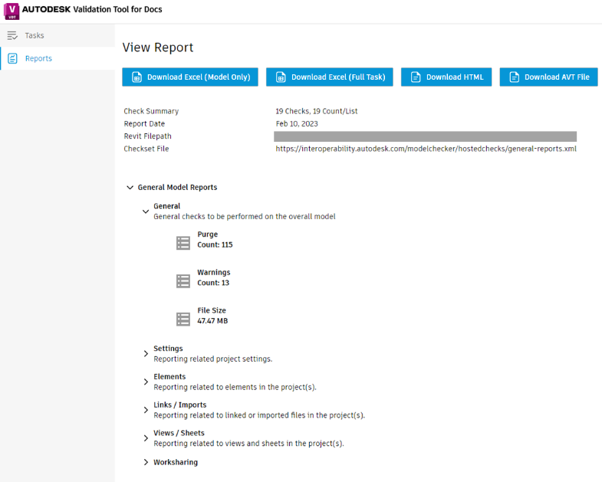Click the Warnings list icon
Viewport: 602px width, 482px height.
click(x=183, y=281)
